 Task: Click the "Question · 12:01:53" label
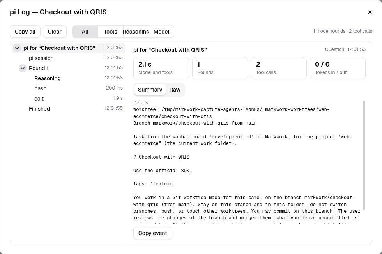tap(345, 49)
